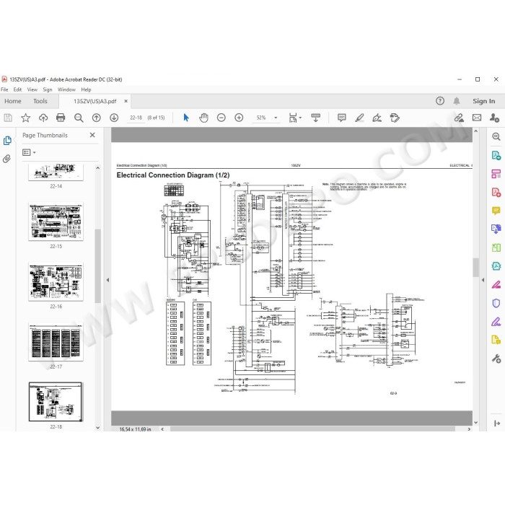Open the Attachments paperclip panel
Screen dimensions: 505x505
tap(6, 159)
